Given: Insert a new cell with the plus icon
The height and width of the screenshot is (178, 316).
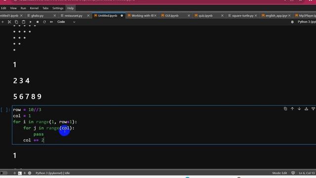Looking at the screenshot, I should click(x=2, y=22).
